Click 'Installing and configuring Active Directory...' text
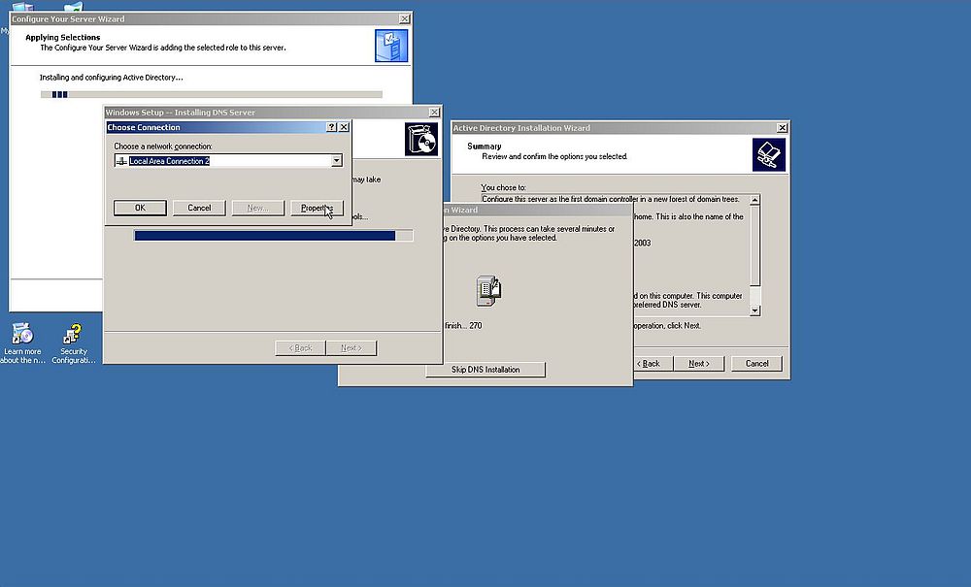The width and height of the screenshot is (971, 587). coord(112,78)
